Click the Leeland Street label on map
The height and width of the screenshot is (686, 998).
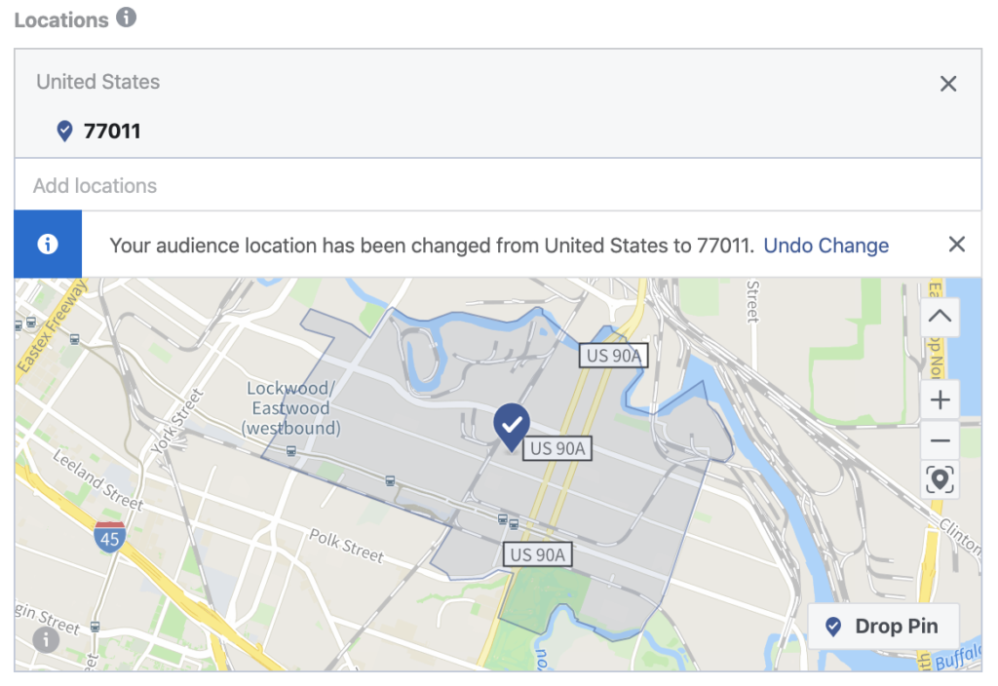[98, 480]
